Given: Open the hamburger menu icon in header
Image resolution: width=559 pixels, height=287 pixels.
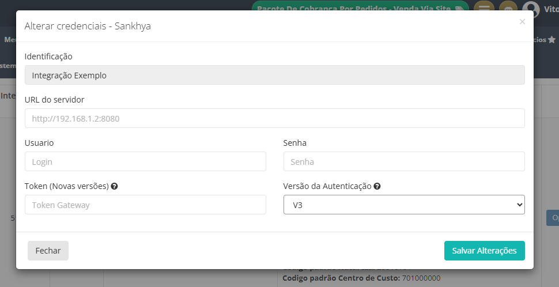Looking at the screenshot, I should click(x=484, y=8).
